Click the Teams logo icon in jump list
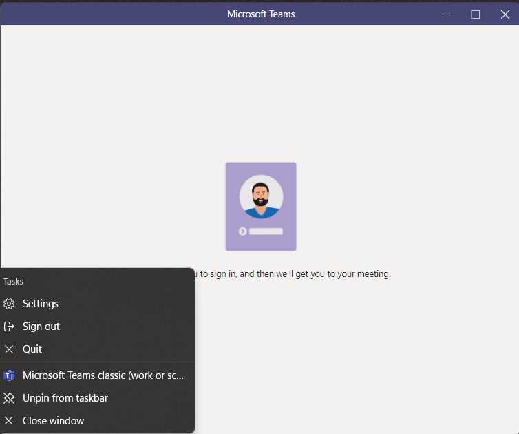This screenshot has width=519, height=434. click(9, 375)
